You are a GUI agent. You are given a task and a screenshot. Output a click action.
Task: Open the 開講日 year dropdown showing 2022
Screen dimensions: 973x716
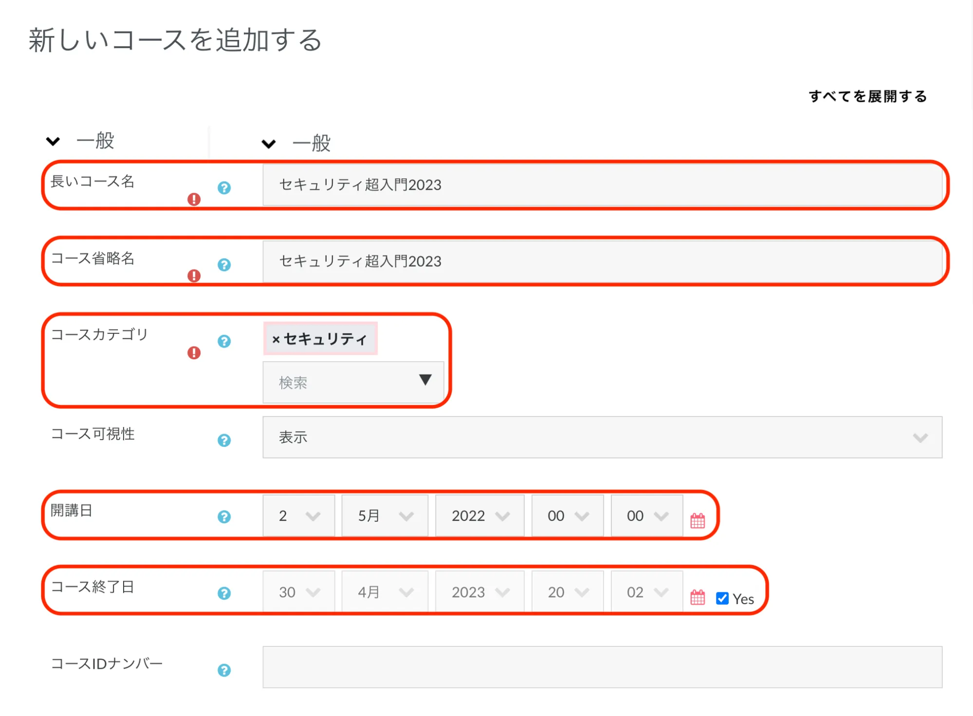coord(479,516)
